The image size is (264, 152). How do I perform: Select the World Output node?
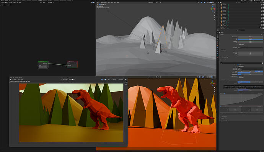coord(72,64)
